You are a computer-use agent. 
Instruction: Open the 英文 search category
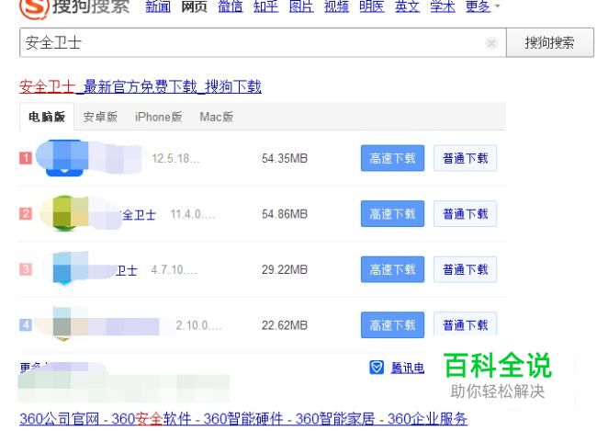(x=408, y=6)
